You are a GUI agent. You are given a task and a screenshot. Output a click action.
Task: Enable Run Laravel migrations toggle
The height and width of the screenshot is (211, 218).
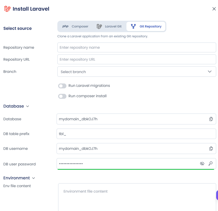(x=62, y=86)
